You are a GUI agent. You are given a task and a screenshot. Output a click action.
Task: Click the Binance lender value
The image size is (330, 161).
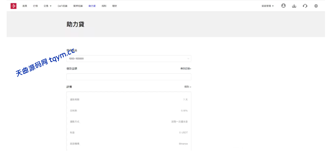(183, 144)
